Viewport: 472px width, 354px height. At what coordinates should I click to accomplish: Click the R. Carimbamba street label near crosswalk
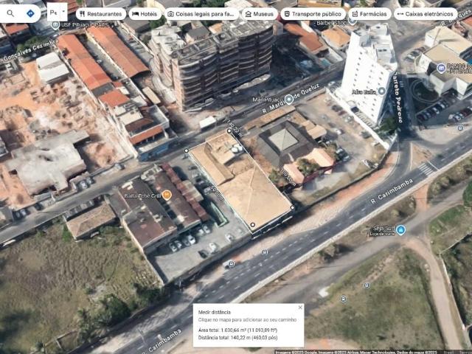(x=392, y=191)
